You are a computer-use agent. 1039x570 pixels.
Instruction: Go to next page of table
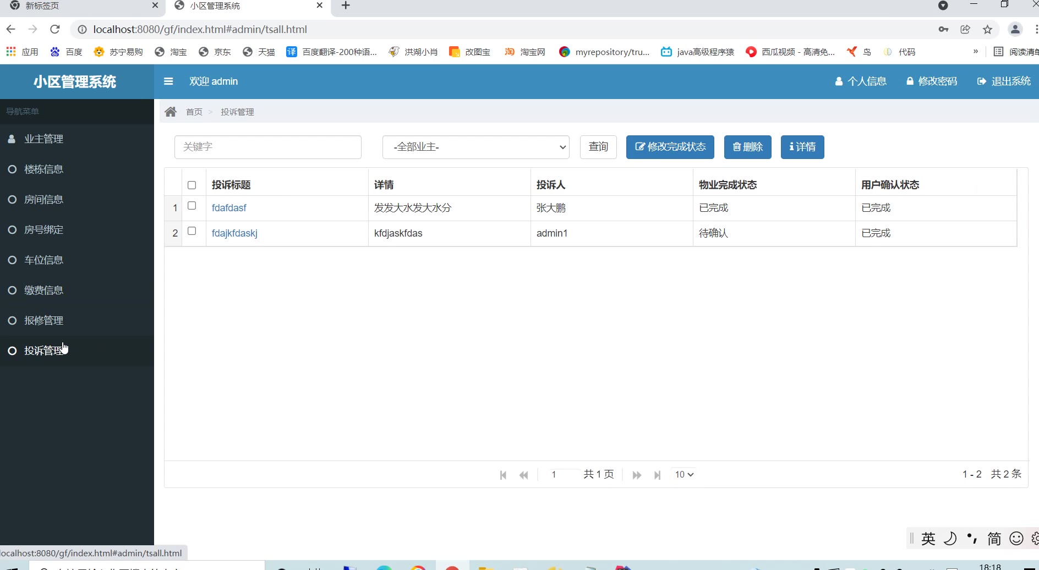coord(637,475)
